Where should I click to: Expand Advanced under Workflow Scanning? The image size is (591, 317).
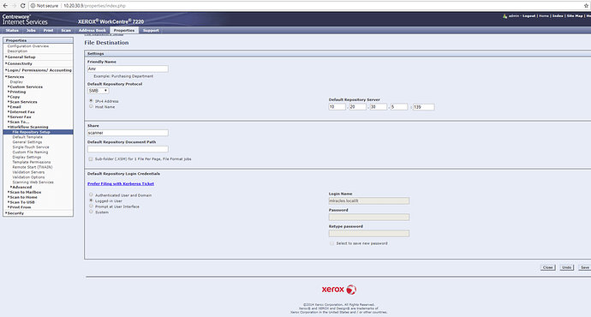(x=21, y=187)
